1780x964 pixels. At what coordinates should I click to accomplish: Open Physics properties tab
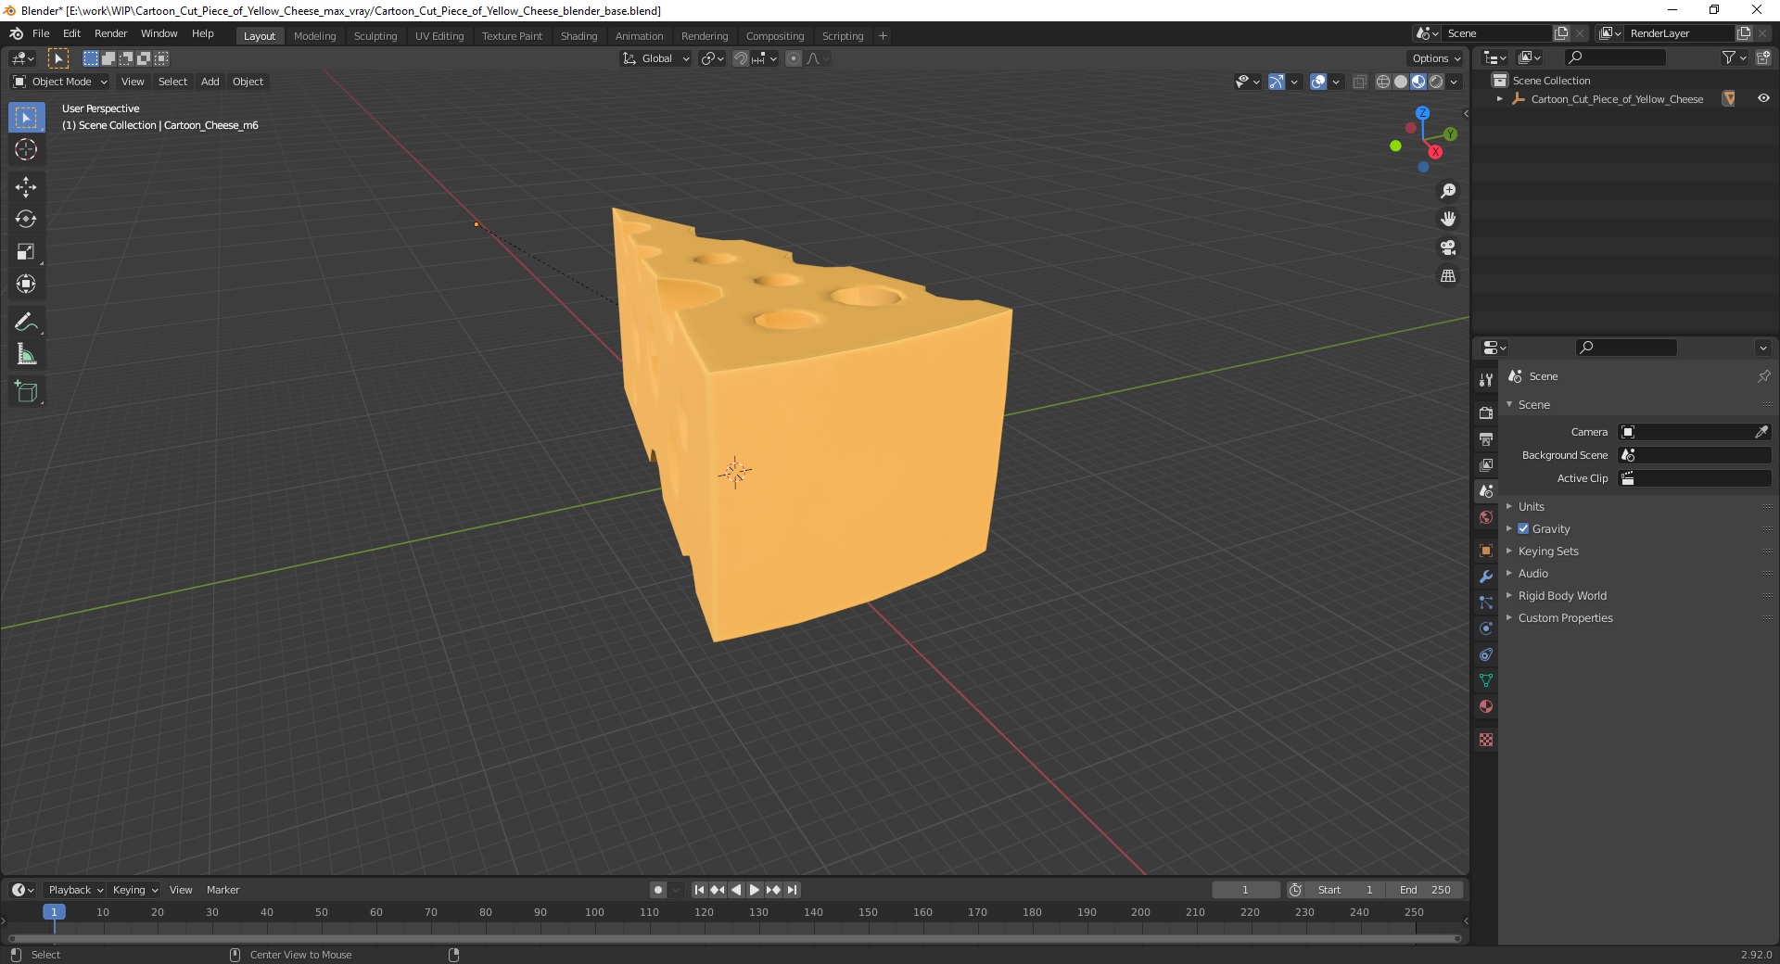1486,628
